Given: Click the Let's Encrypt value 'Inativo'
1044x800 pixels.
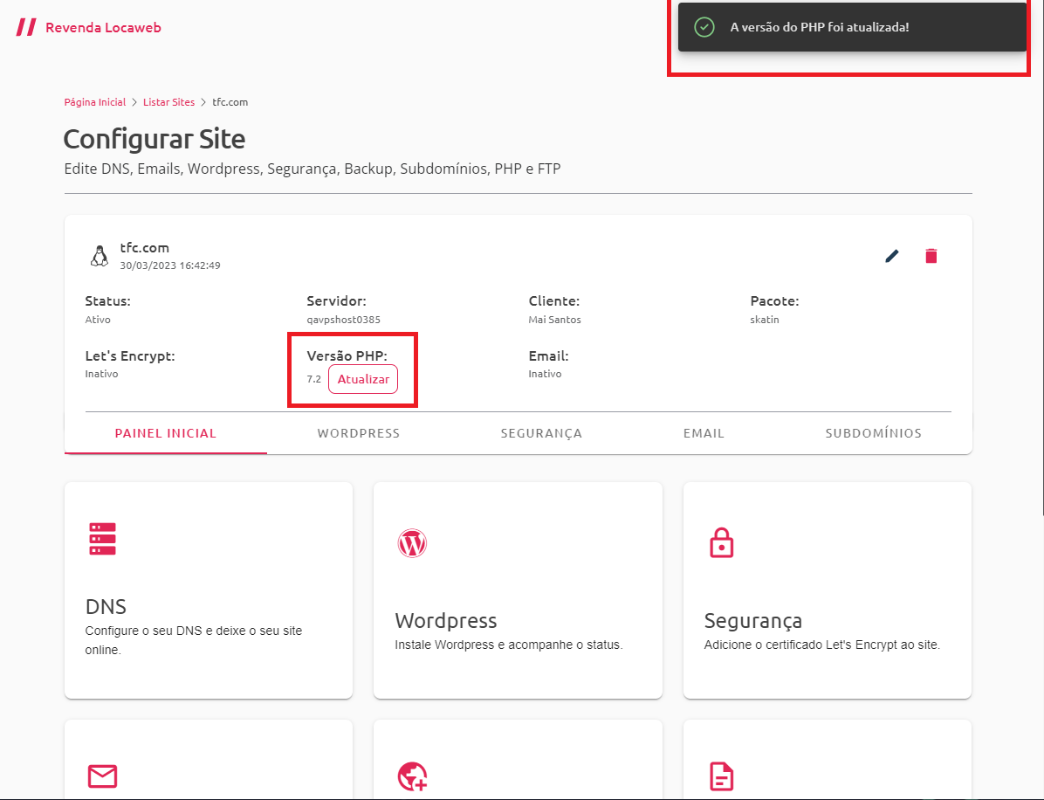Looking at the screenshot, I should coord(102,374).
